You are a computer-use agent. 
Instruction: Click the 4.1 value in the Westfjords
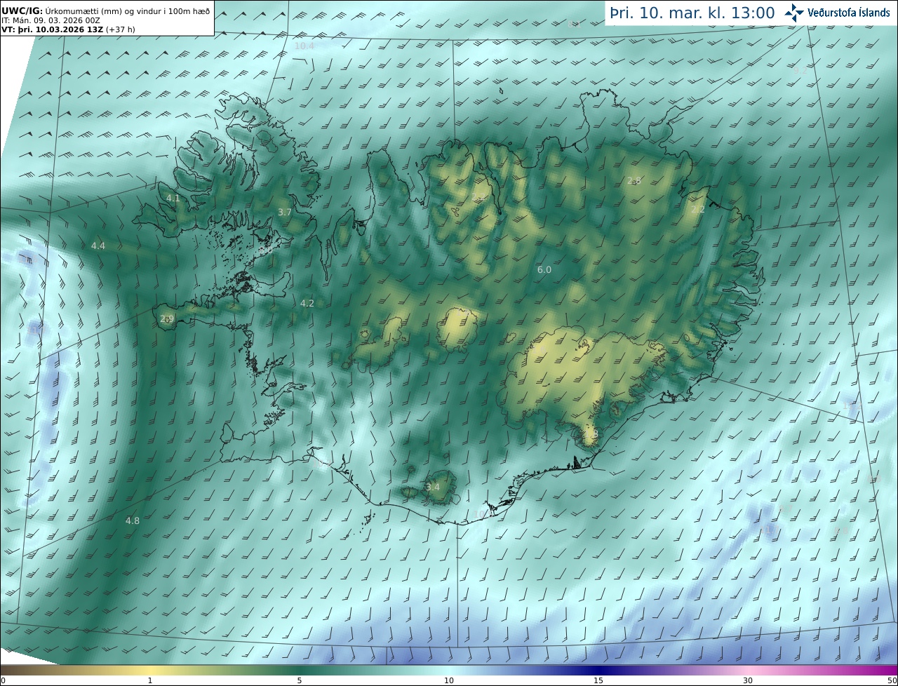pyautogui.click(x=173, y=199)
